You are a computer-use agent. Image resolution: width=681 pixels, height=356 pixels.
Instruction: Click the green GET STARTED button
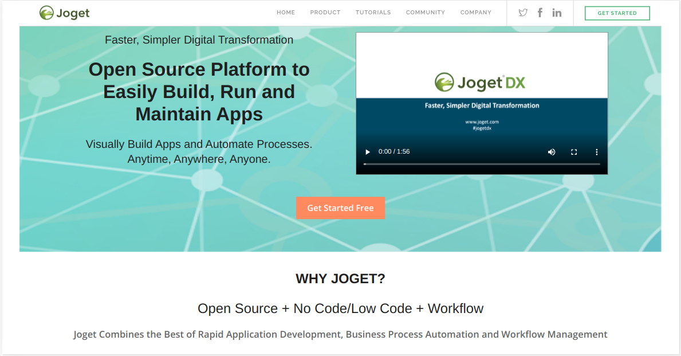[x=617, y=13]
